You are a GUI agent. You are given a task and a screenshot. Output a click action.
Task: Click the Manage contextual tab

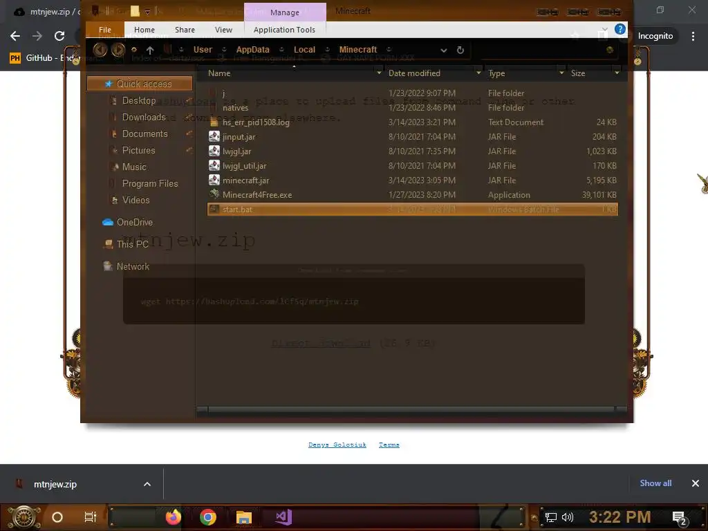coord(284,12)
